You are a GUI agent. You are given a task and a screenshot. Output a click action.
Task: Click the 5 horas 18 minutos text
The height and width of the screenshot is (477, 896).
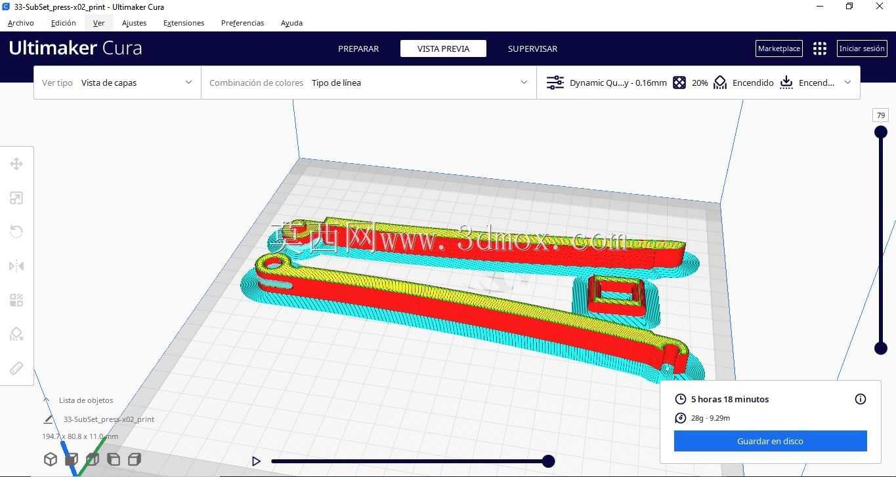click(x=730, y=399)
